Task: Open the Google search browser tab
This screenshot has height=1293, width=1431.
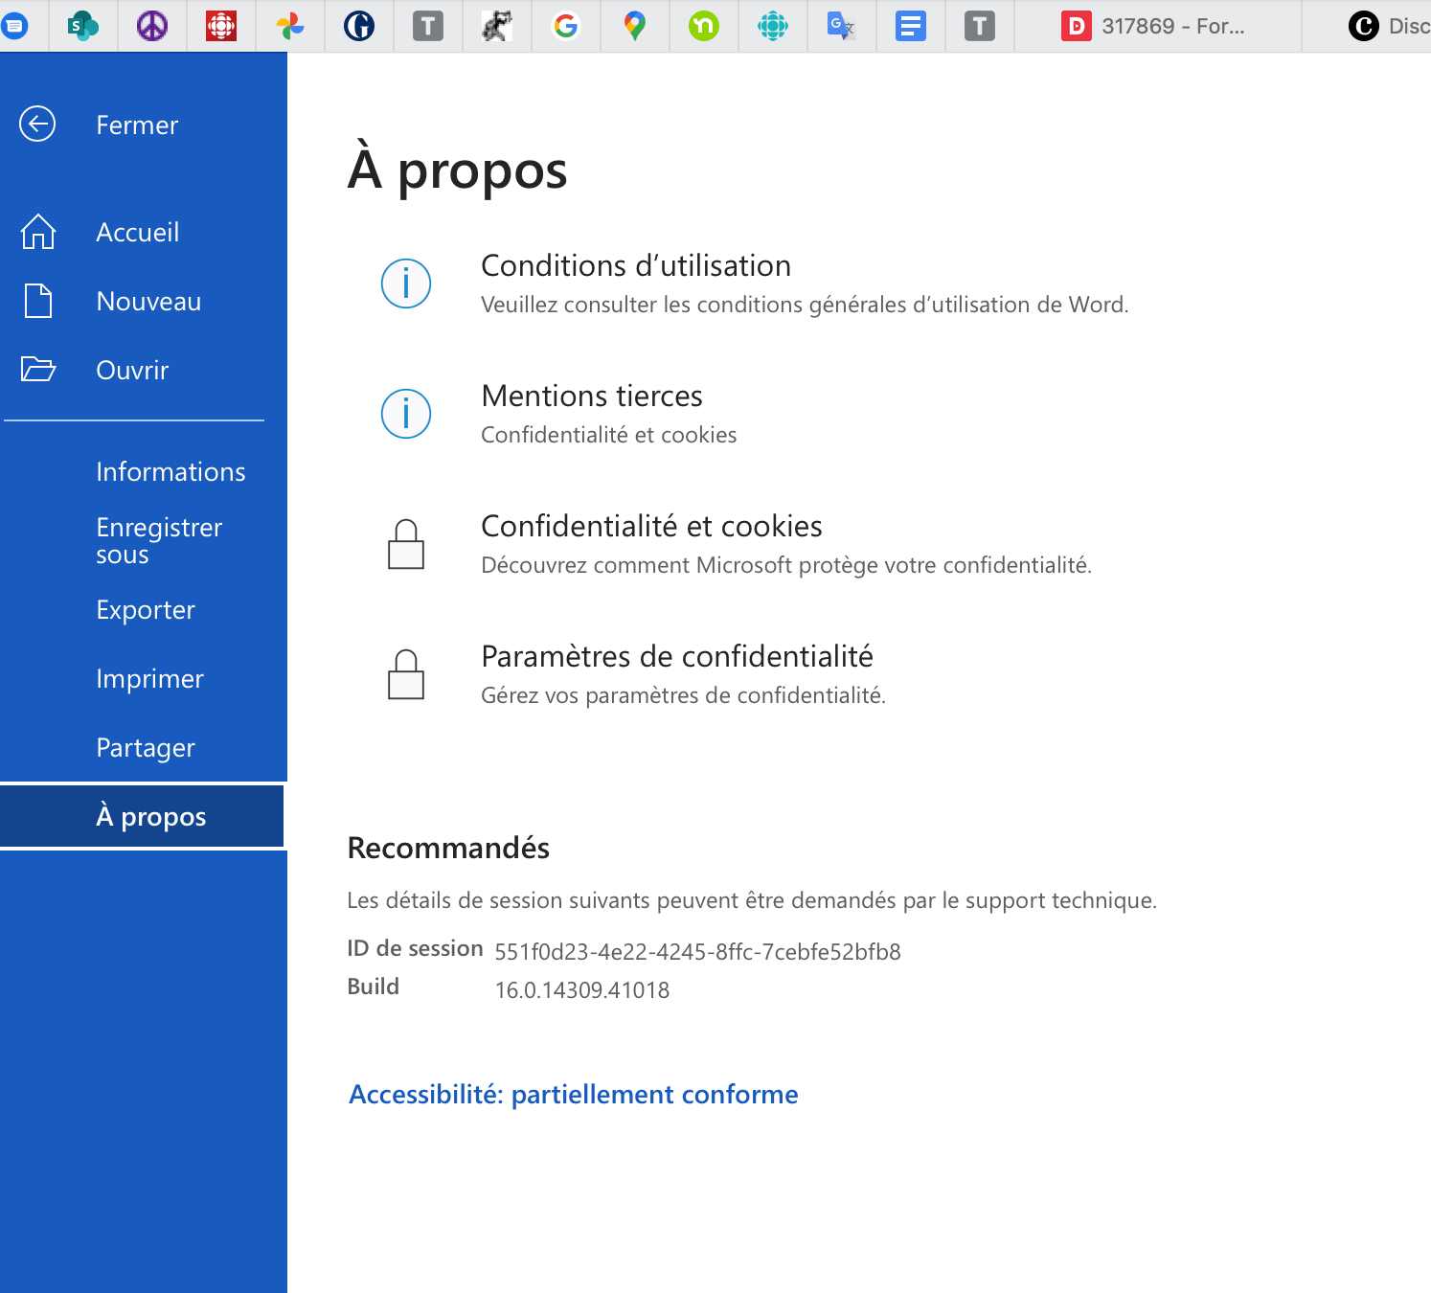Action: click(x=566, y=26)
